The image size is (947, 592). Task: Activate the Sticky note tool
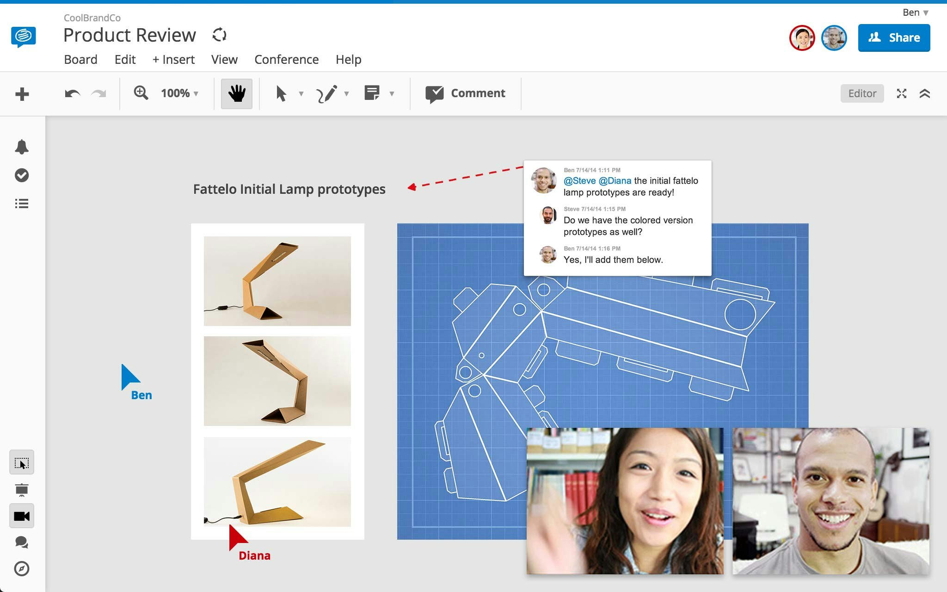click(x=373, y=92)
